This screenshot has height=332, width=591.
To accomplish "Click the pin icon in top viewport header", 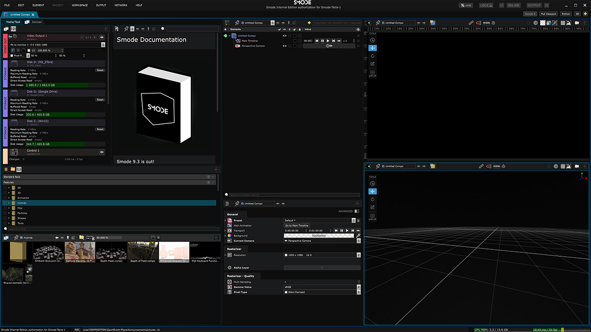I will click(378, 23).
